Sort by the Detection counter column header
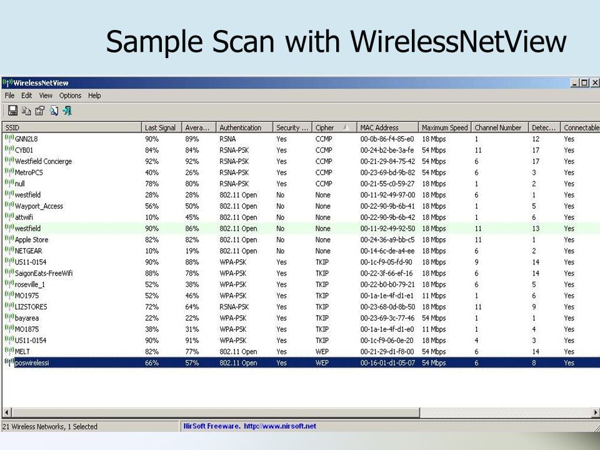 click(545, 127)
